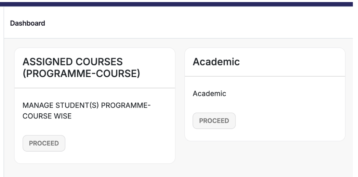Screen dimensions: 358x177
Task: Click the large Academic card heading
Action: tap(216, 62)
